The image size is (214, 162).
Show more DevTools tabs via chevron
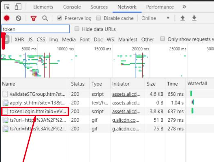click(184, 6)
